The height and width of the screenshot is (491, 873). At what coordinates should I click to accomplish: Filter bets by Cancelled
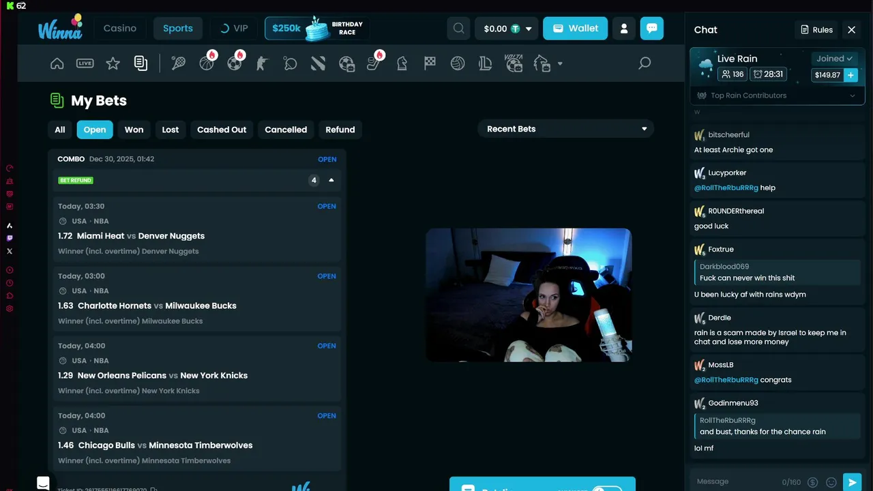[x=286, y=130]
